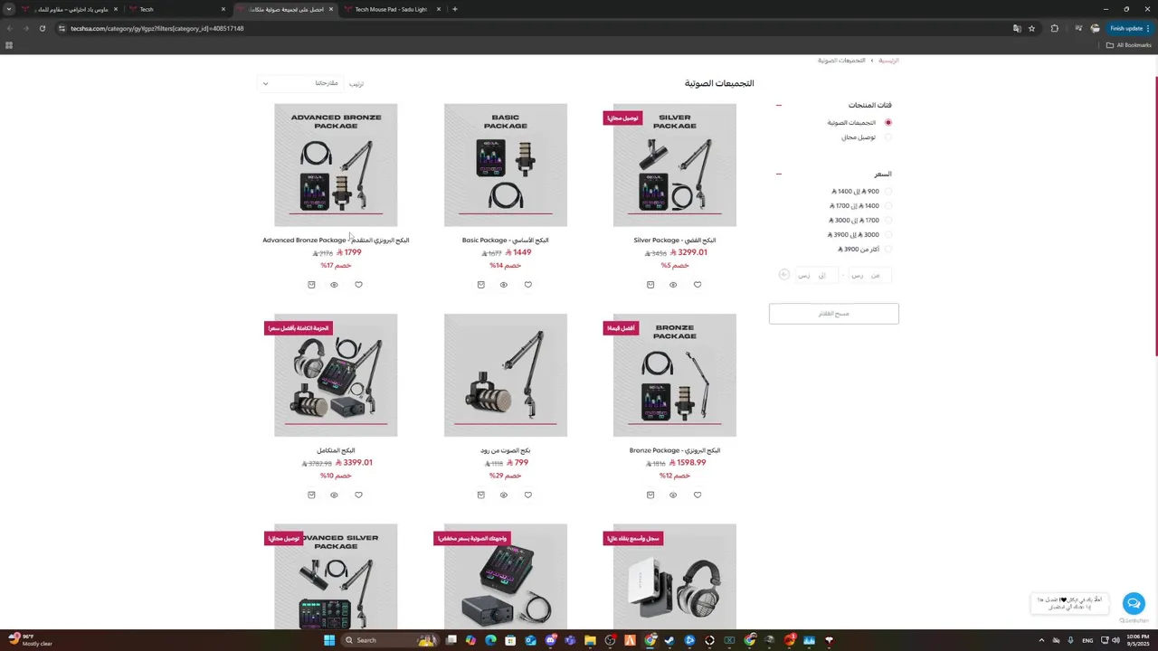Quick view the Silver Package
The image size is (1158, 651).
coord(673,285)
